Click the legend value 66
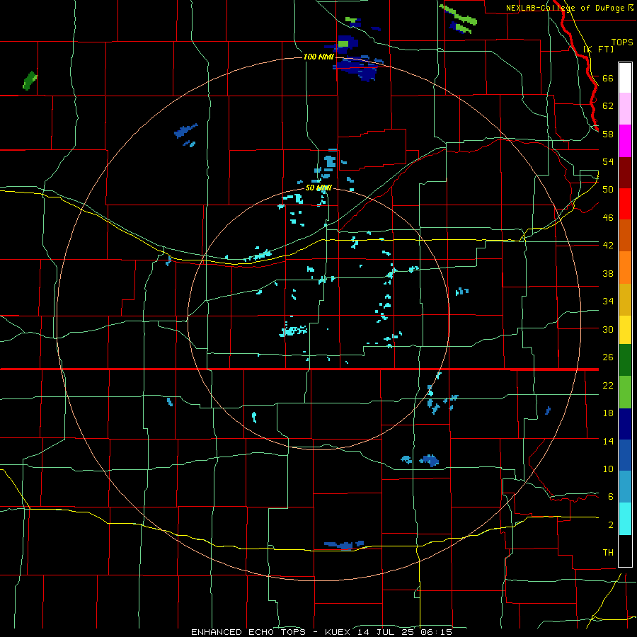The height and width of the screenshot is (637, 637). tap(608, 78)
